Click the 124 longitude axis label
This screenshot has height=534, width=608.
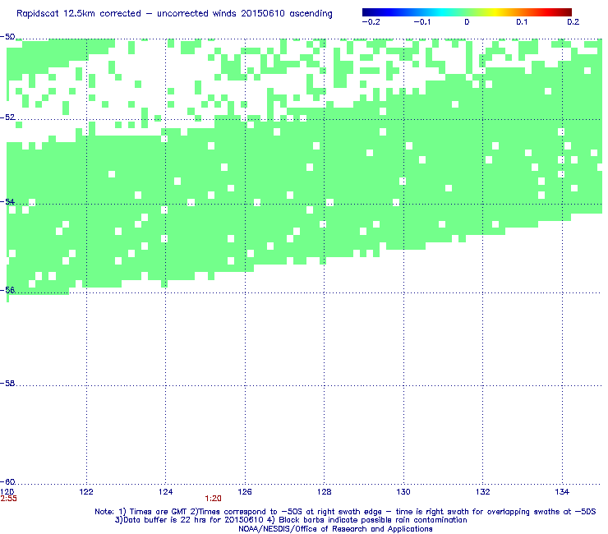pyautogui.click(x=166, y=492)
